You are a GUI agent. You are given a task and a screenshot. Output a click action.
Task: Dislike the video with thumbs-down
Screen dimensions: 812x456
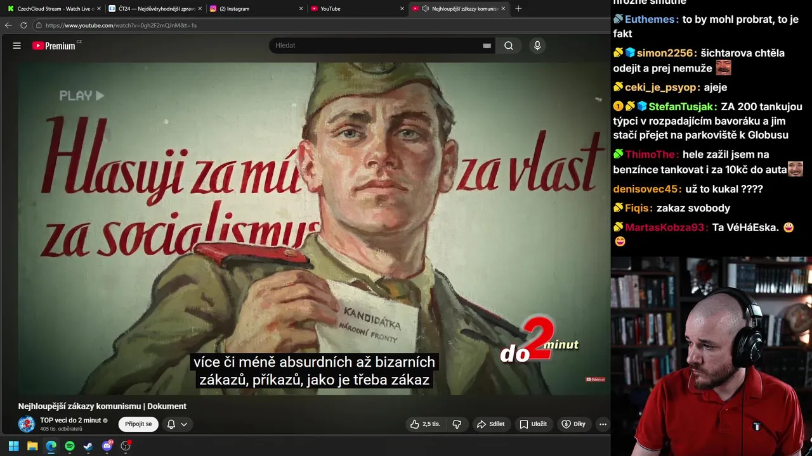[457, 424]
